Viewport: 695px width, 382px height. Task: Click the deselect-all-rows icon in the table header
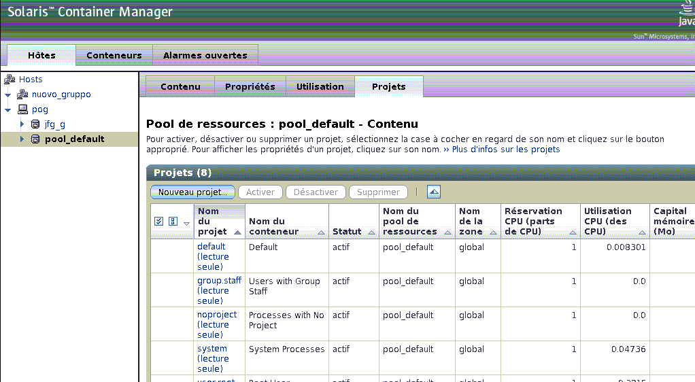click(173, 221)
